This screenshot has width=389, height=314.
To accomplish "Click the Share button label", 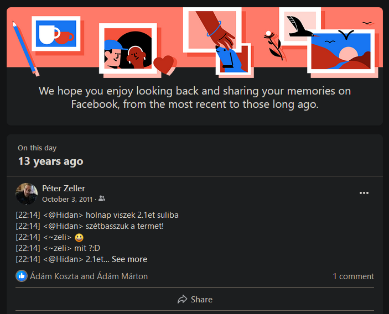I will [x=201, y=300].
